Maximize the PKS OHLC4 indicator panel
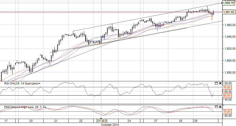This screenshot has width=236, height=126. click(x=216, y=107)
